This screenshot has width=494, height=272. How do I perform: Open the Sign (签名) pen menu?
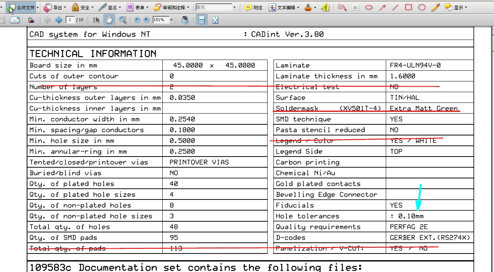pyautogui.click(x=110, y=7)
